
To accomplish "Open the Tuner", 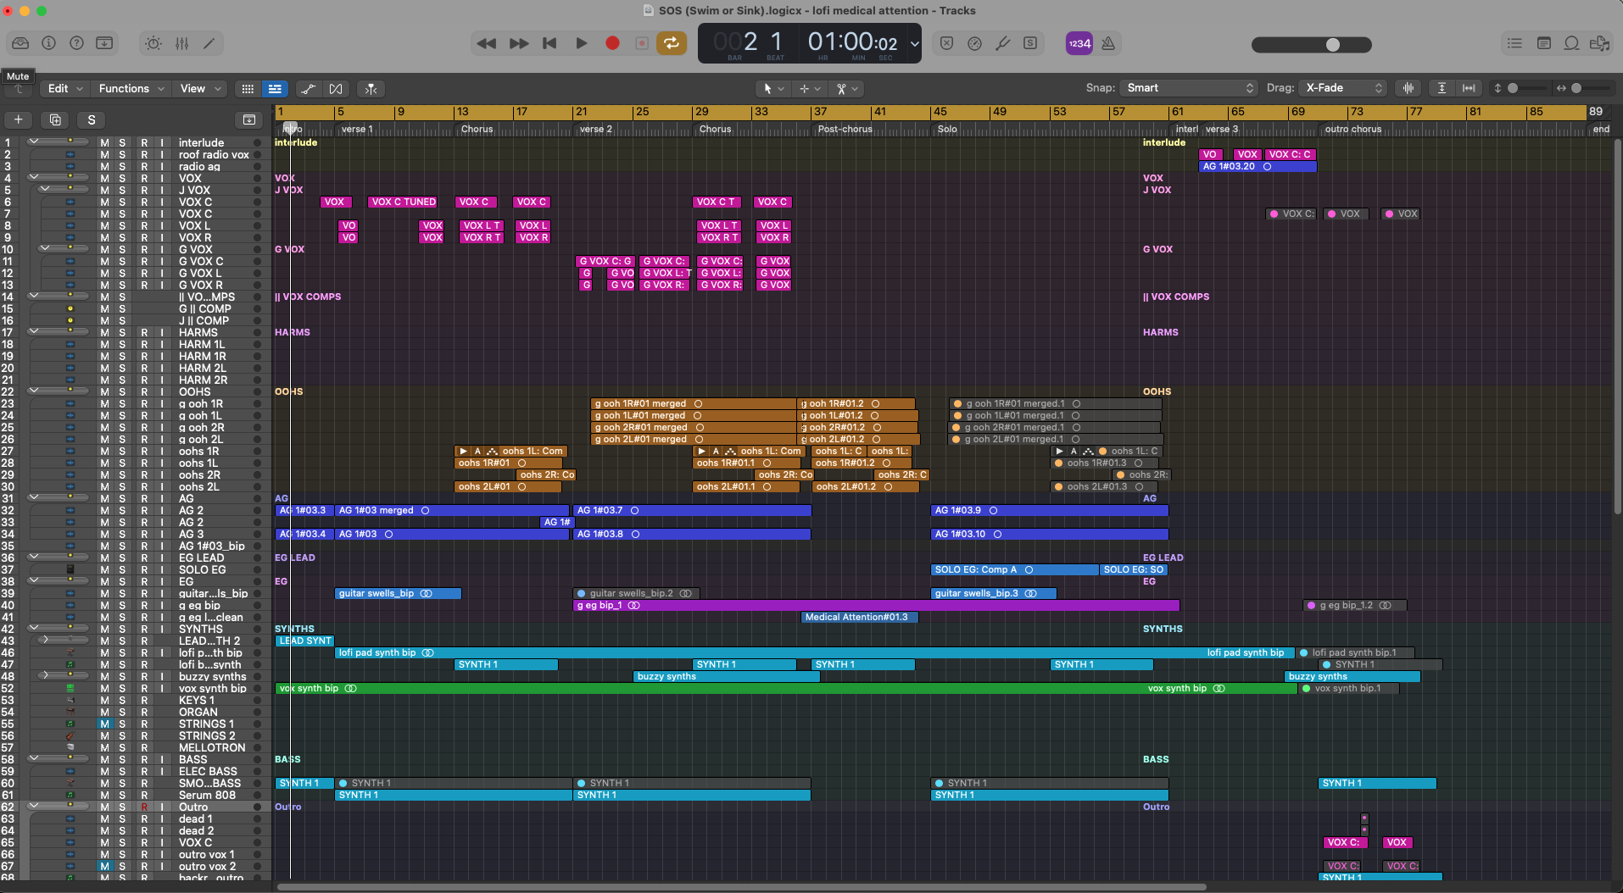I will 1003,43.
